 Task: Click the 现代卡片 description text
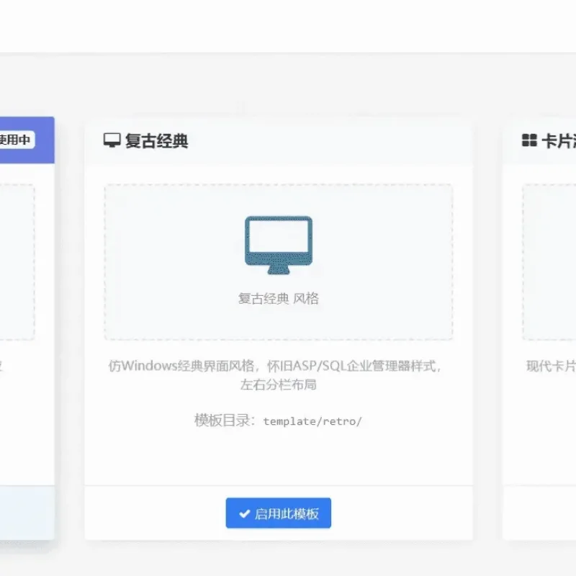coord(551,366)
